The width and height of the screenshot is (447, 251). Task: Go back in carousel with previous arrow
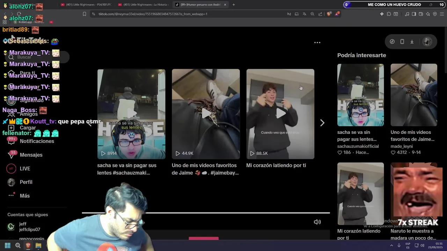(89, 123)
